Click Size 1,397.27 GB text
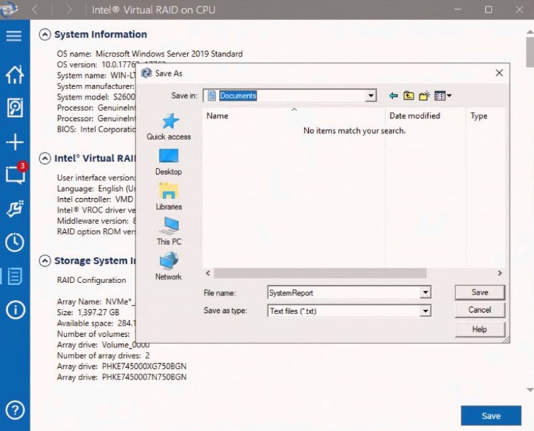 click(x=89, y=313)
